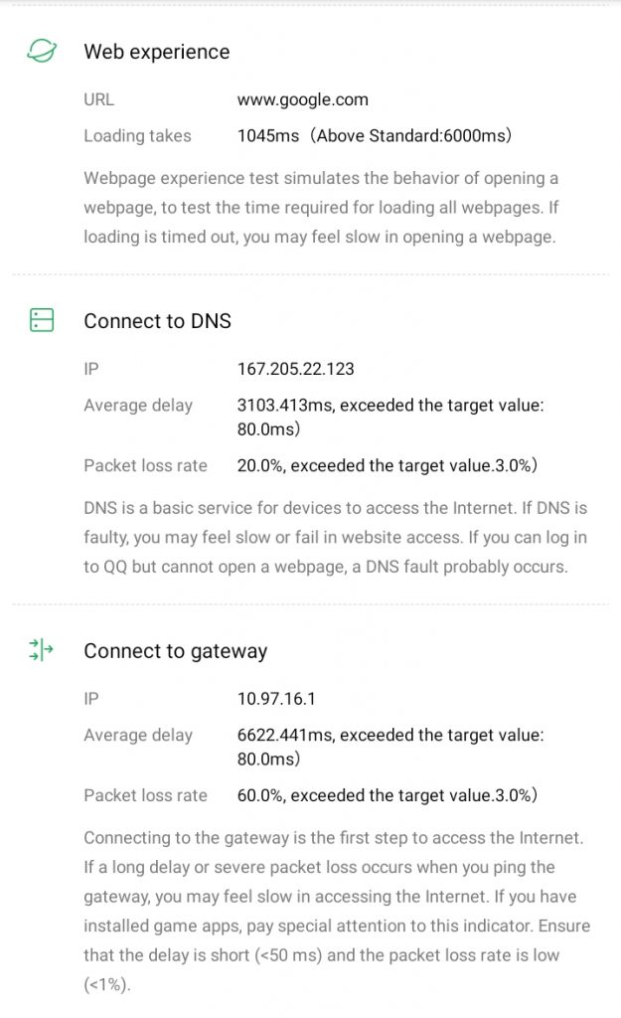Open the www.google.com URL

click(302, 99)
